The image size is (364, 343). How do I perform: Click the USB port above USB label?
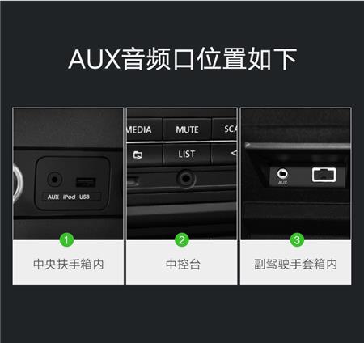[x=86, y=183]
